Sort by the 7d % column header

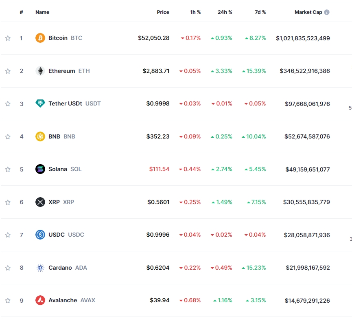[x=260, y=12]
